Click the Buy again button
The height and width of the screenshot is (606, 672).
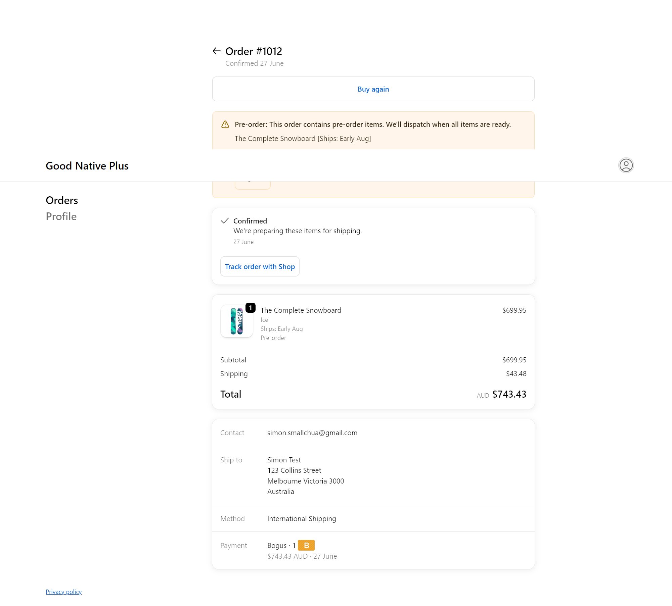[373, 89]
